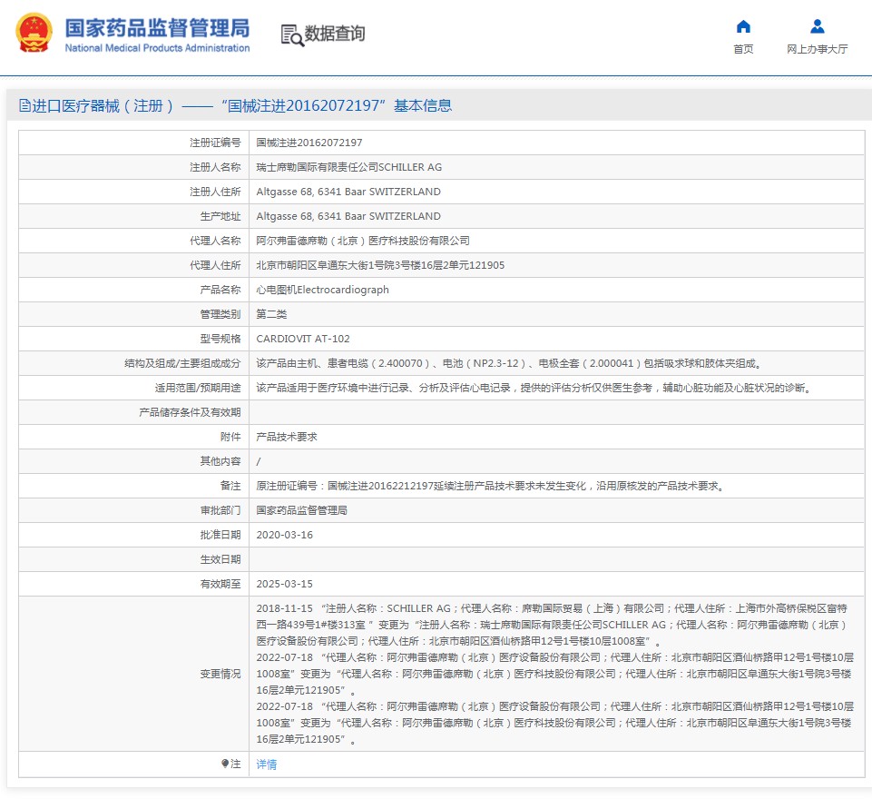Click the 数据查询 heading text
This screenshot has height=799, width=872.
335,34
